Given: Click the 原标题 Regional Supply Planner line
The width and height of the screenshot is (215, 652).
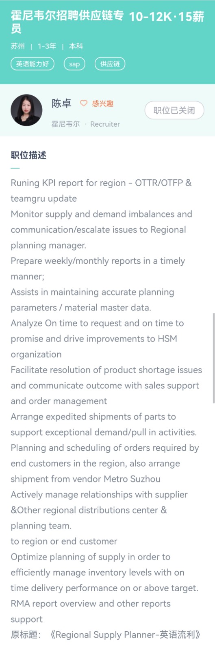Looking at the screenshot, I should 106,635.
